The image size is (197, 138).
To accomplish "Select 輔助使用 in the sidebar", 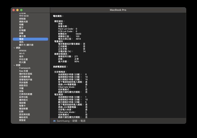I will (x=23, y=117).
